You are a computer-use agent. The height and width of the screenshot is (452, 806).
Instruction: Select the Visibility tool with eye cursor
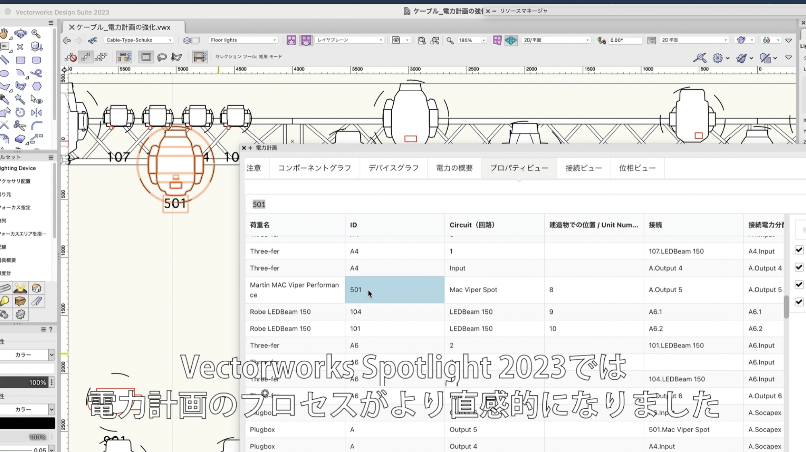click(37, 99)
